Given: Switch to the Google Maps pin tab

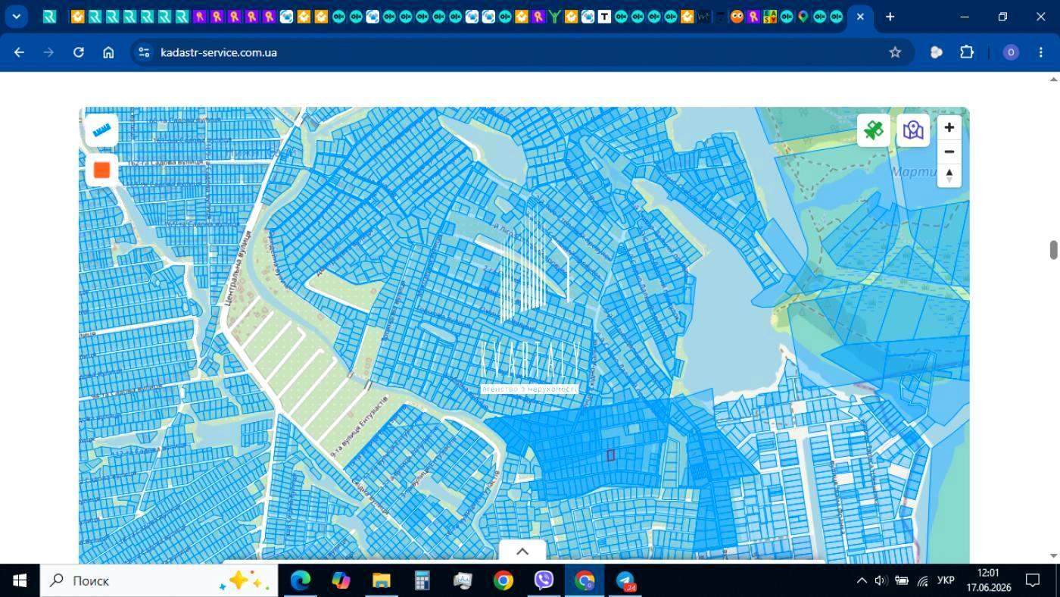Looking at the screenshot, I should click(x=803, y=17).
